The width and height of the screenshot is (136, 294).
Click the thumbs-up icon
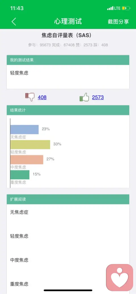(x=84, y=97)
